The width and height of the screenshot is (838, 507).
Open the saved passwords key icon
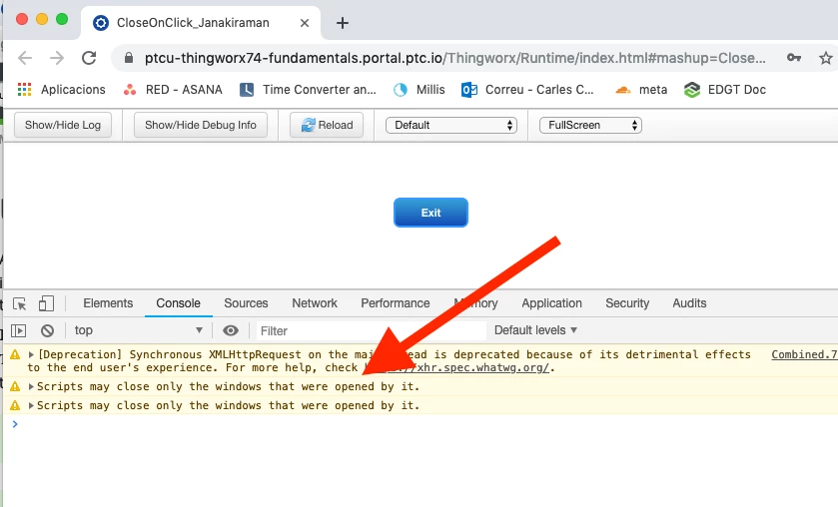click(x=794, y=58)
